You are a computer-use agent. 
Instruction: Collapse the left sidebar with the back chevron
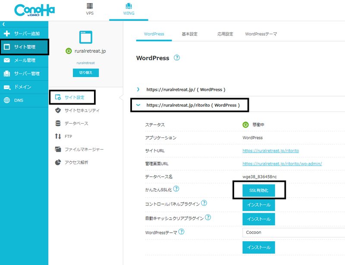[3, 24]
